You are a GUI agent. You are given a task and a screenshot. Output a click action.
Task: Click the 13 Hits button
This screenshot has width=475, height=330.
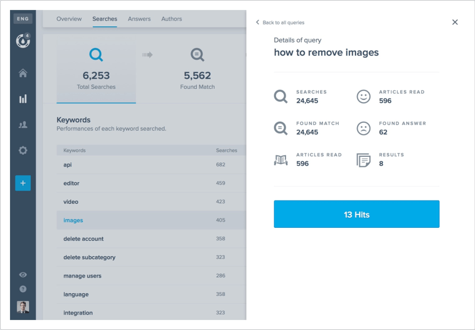tap(356, 214)
